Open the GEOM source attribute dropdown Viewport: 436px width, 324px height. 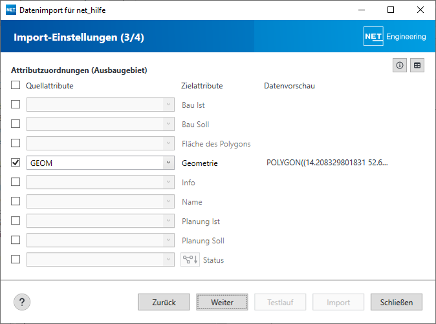coord(101,163)
